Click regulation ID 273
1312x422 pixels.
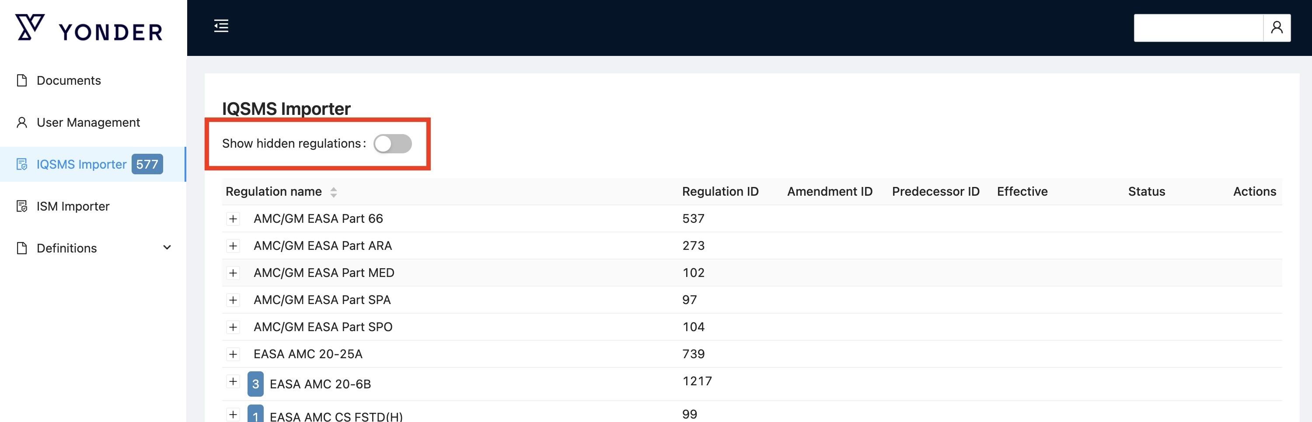(693, 246)
